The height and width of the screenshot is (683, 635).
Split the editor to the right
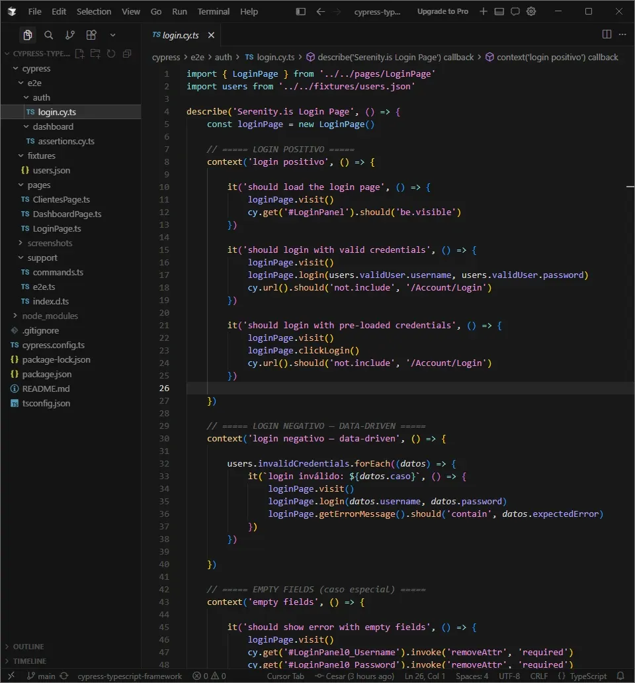[x=607, y=34]
